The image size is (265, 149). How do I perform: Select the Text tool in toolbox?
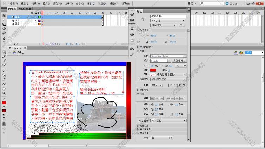[4, 43]
